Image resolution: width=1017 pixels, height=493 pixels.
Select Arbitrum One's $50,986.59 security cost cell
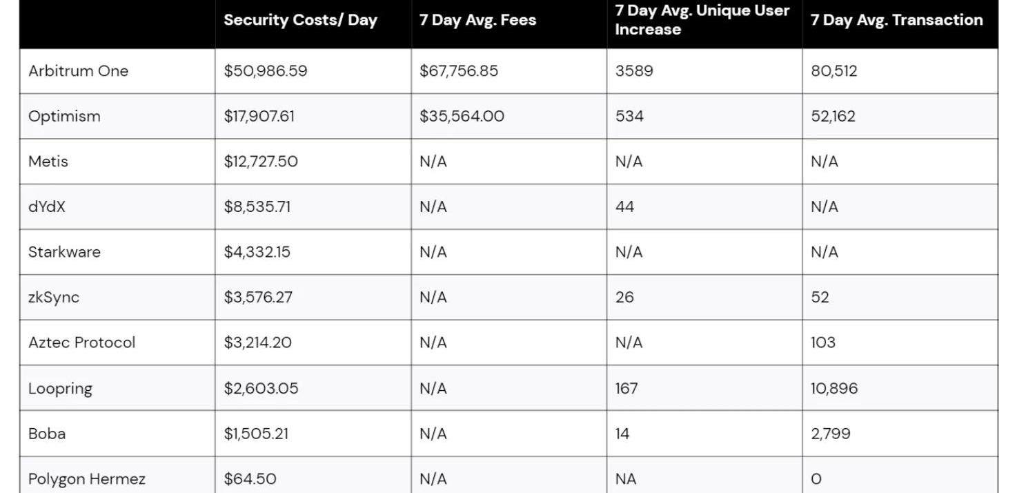[266, 71]
